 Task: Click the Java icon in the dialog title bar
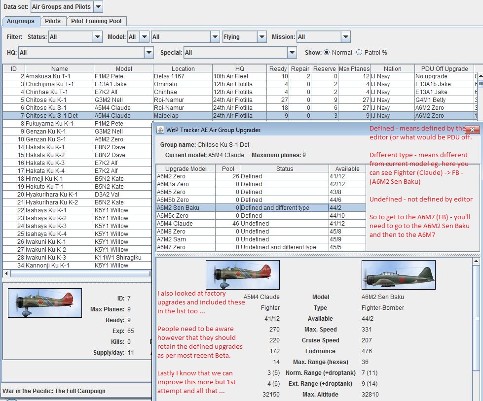[160, 130]
